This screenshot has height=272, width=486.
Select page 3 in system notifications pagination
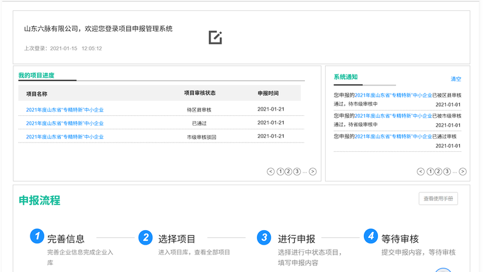pyautogui.click(x=447, y=172)
